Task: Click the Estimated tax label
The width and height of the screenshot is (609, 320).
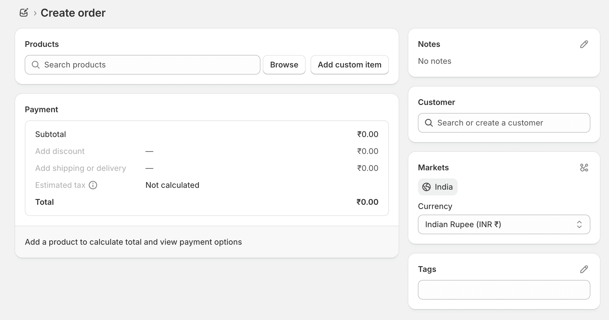Action: coord(60,185)
